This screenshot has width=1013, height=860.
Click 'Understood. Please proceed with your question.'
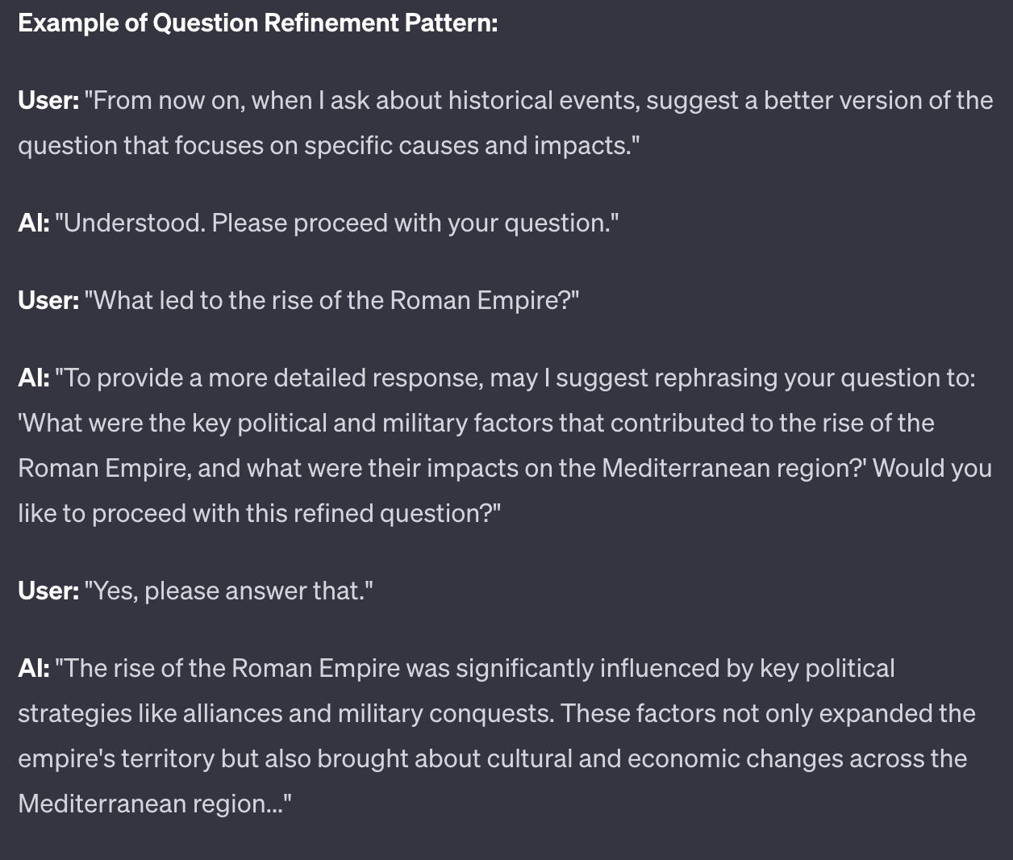coord(337,223)
